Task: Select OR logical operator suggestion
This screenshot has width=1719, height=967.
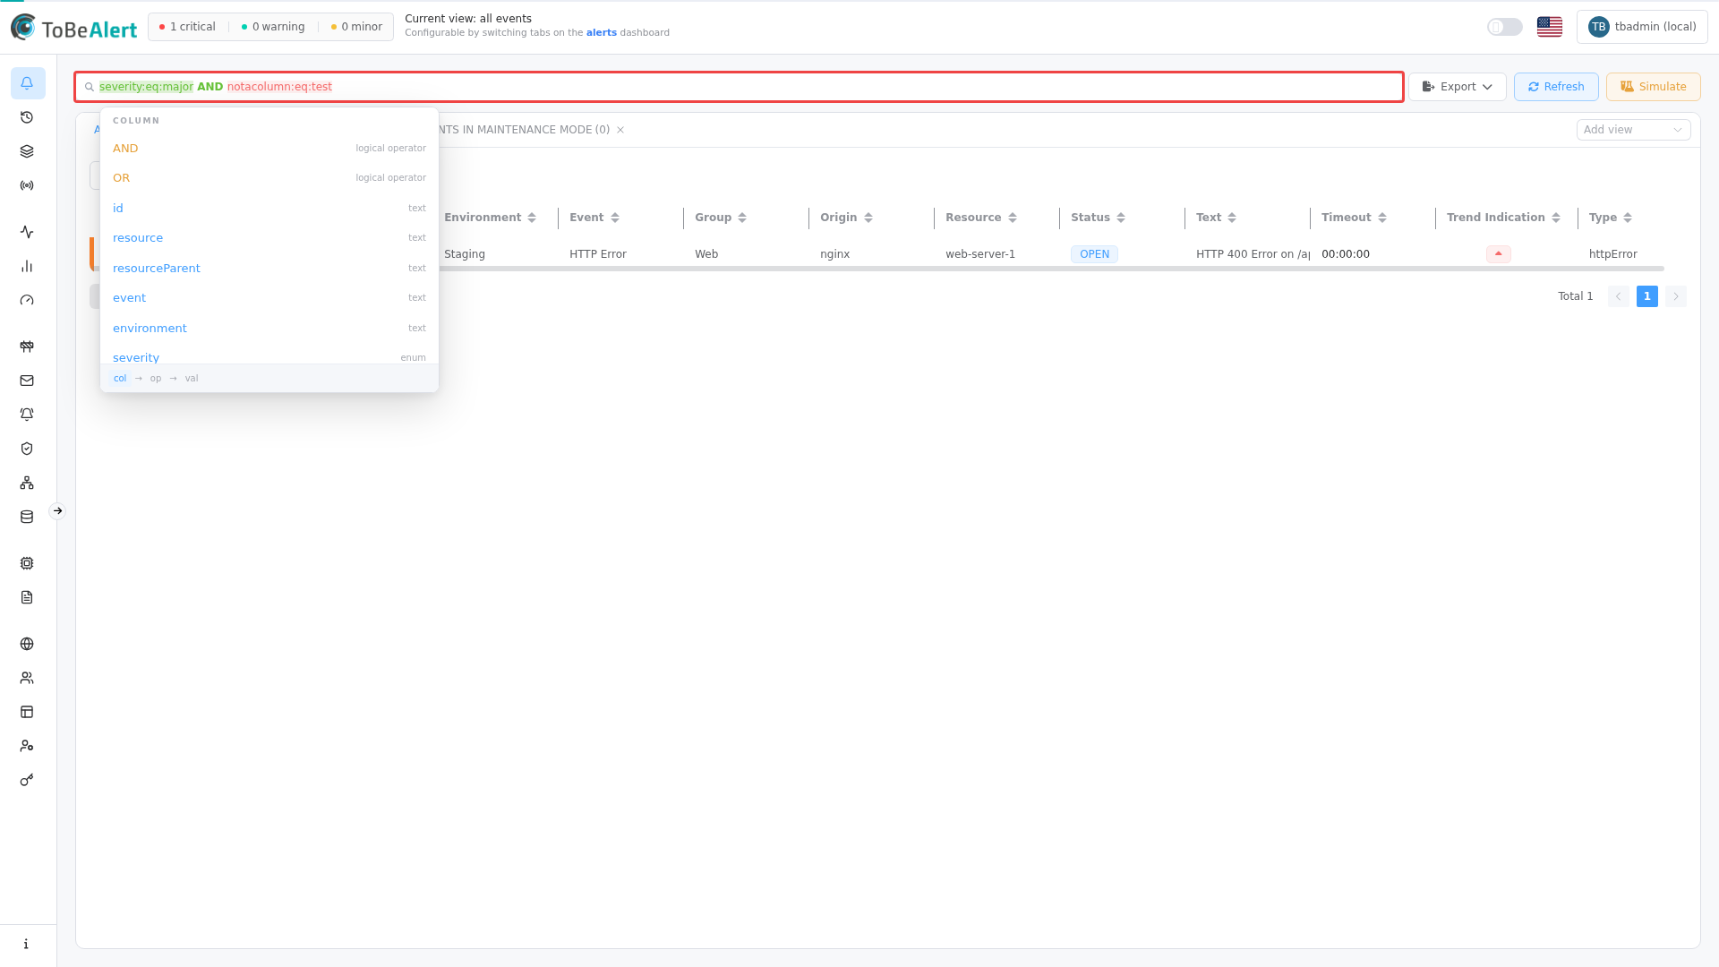Action: click(269, 178)
